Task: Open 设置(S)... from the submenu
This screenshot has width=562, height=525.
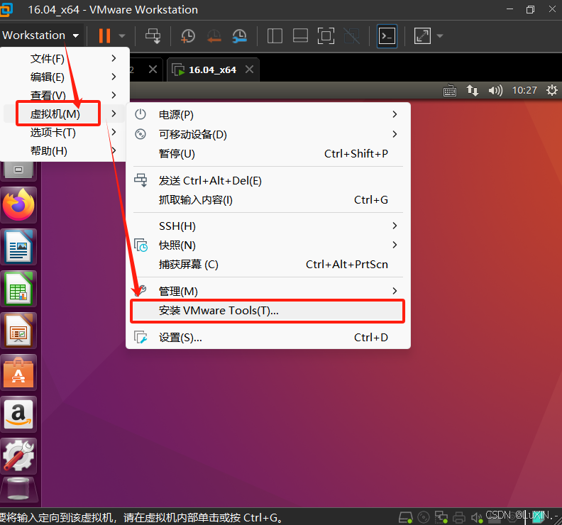Action: coord(268,337)
